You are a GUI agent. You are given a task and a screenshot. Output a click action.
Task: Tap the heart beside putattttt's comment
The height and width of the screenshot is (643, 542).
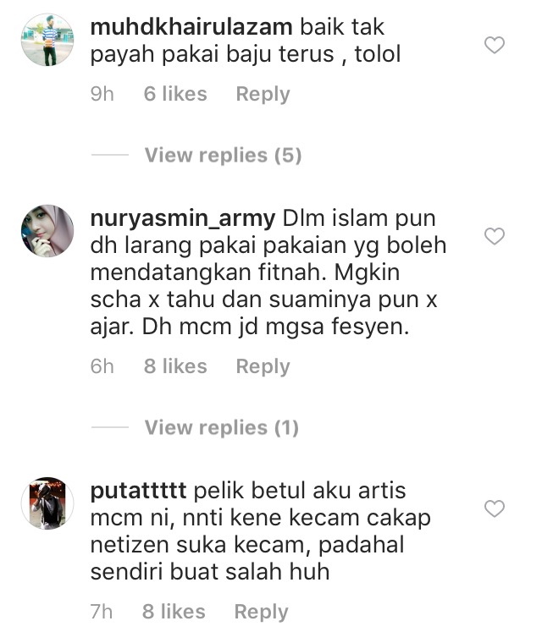click(x=495, y=509)
